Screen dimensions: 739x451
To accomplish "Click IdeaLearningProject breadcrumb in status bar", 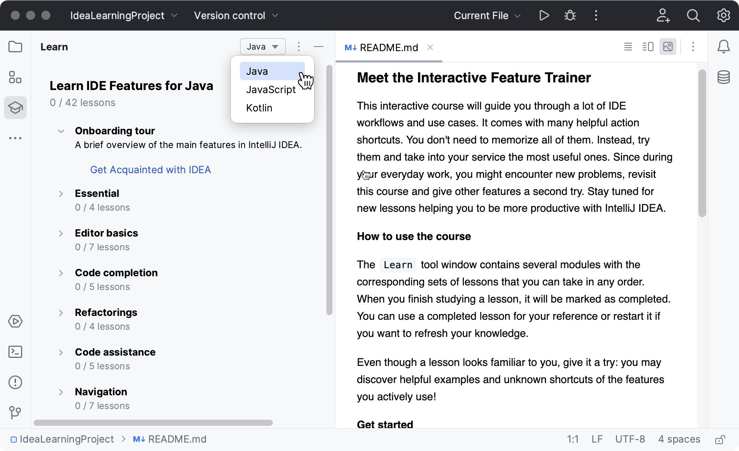I will [62, 440].
